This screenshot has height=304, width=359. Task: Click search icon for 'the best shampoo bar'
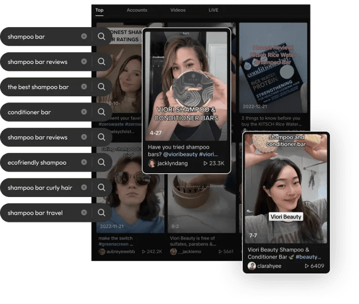[101, 87]
